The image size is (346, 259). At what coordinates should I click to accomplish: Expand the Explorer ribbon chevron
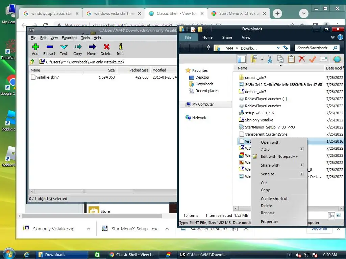333,37
